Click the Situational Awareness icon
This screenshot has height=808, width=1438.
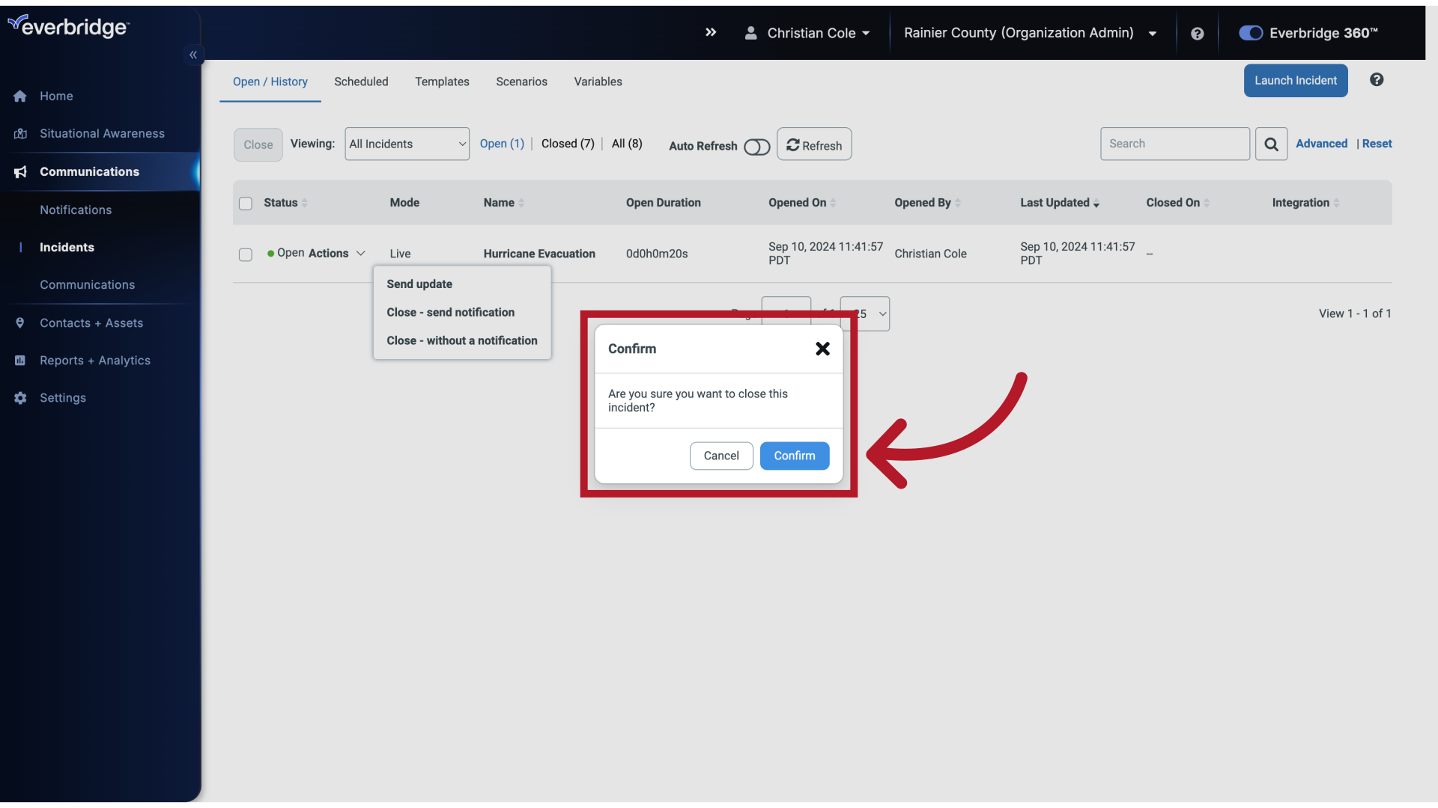pos(20,134)
